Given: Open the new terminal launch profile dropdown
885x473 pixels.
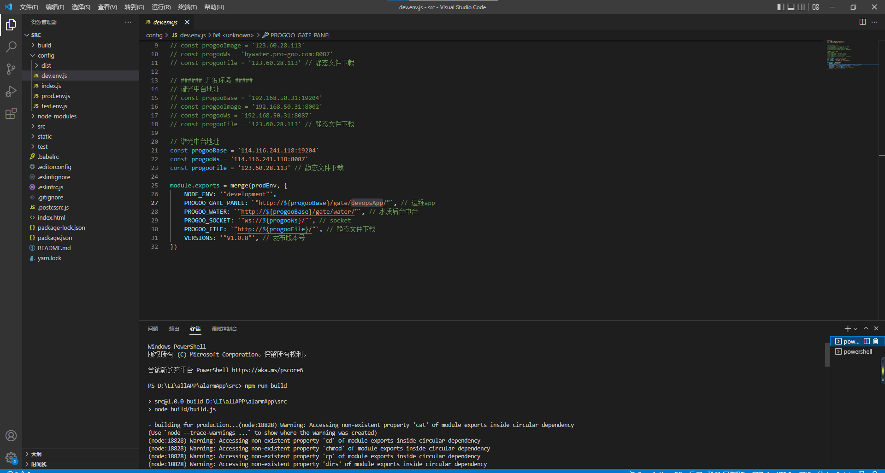Looking at the screenshot, I should point(855,329).
